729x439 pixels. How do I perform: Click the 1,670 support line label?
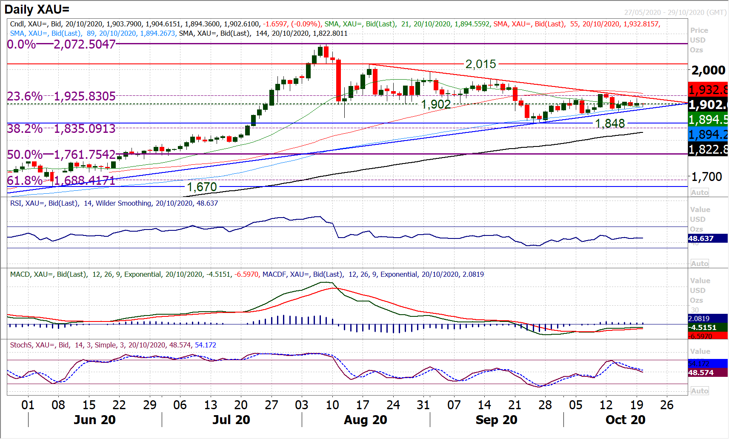[x=202, y=187]
